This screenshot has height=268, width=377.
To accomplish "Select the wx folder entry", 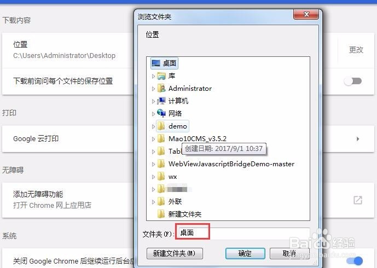I will coord(167,177).
